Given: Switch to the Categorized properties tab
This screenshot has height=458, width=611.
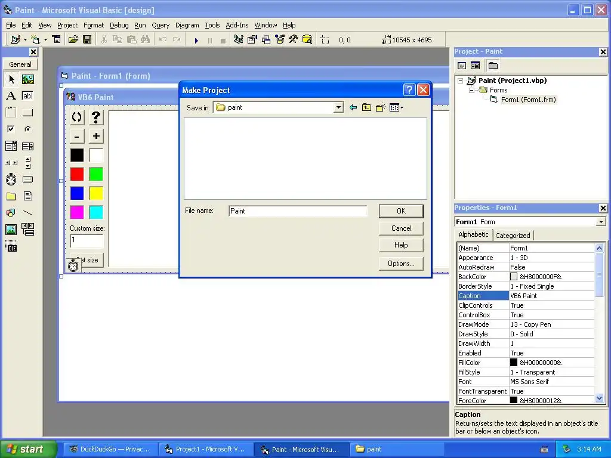Looking at the screenshot, I should pos(513,235).
